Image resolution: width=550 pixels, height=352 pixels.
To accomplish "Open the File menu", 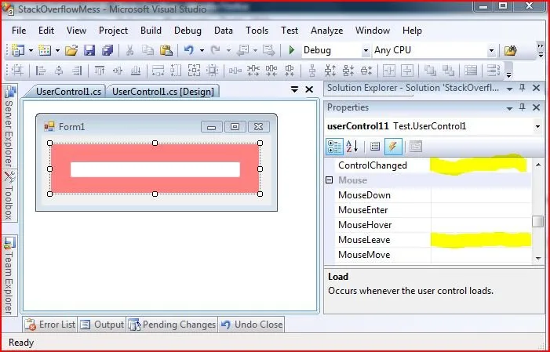I will (x=19, y=31).
